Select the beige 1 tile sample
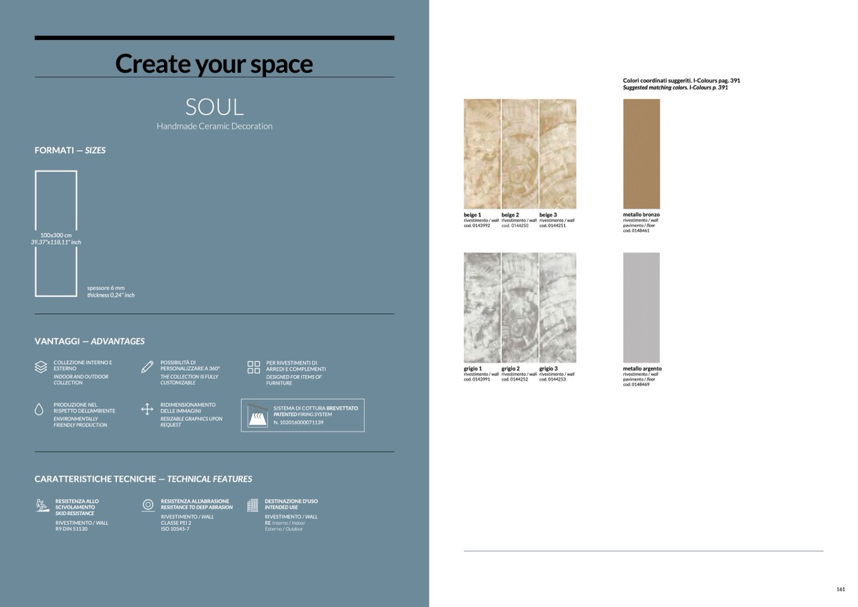858x607 pixels. [482, 154]
